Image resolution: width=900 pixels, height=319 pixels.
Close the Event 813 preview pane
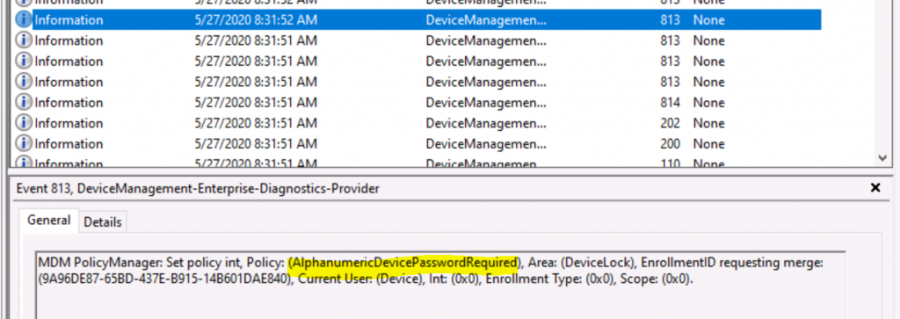(x=875, y=187)
